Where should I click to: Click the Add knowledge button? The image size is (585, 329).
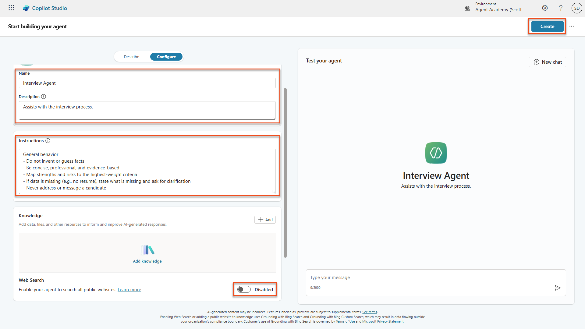coord(265,220)
